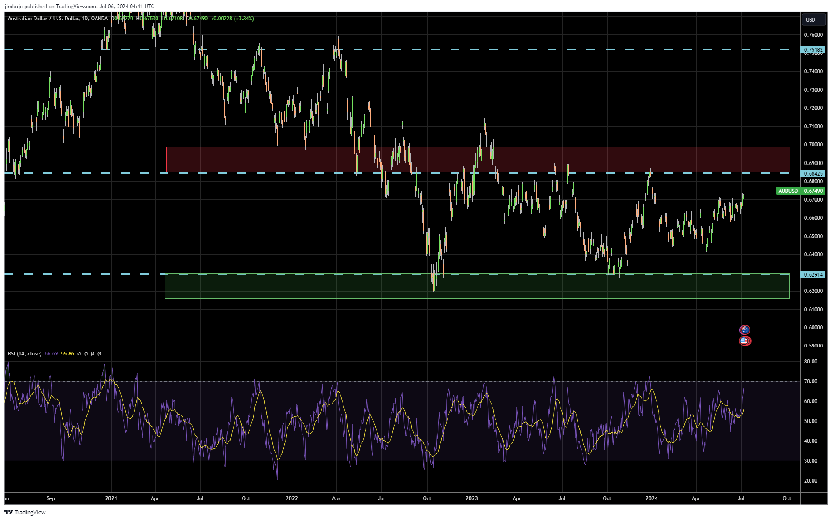
Task: Click the 70.00 RSI axis label
Action: tap(810, 382)
